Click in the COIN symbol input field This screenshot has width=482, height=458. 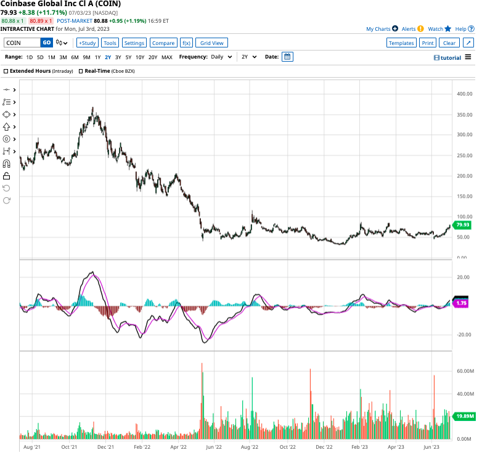point(22,43)
